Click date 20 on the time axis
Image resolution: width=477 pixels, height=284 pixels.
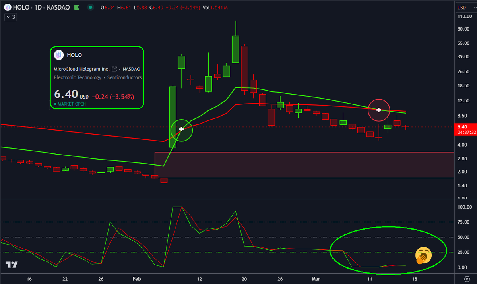(244, 279)
